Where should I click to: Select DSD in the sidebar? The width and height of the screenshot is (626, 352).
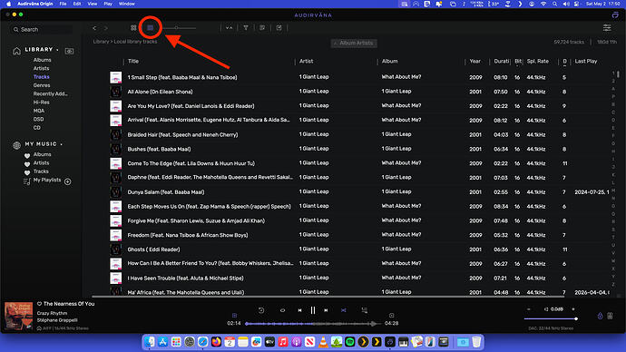(x=38, y=119)
